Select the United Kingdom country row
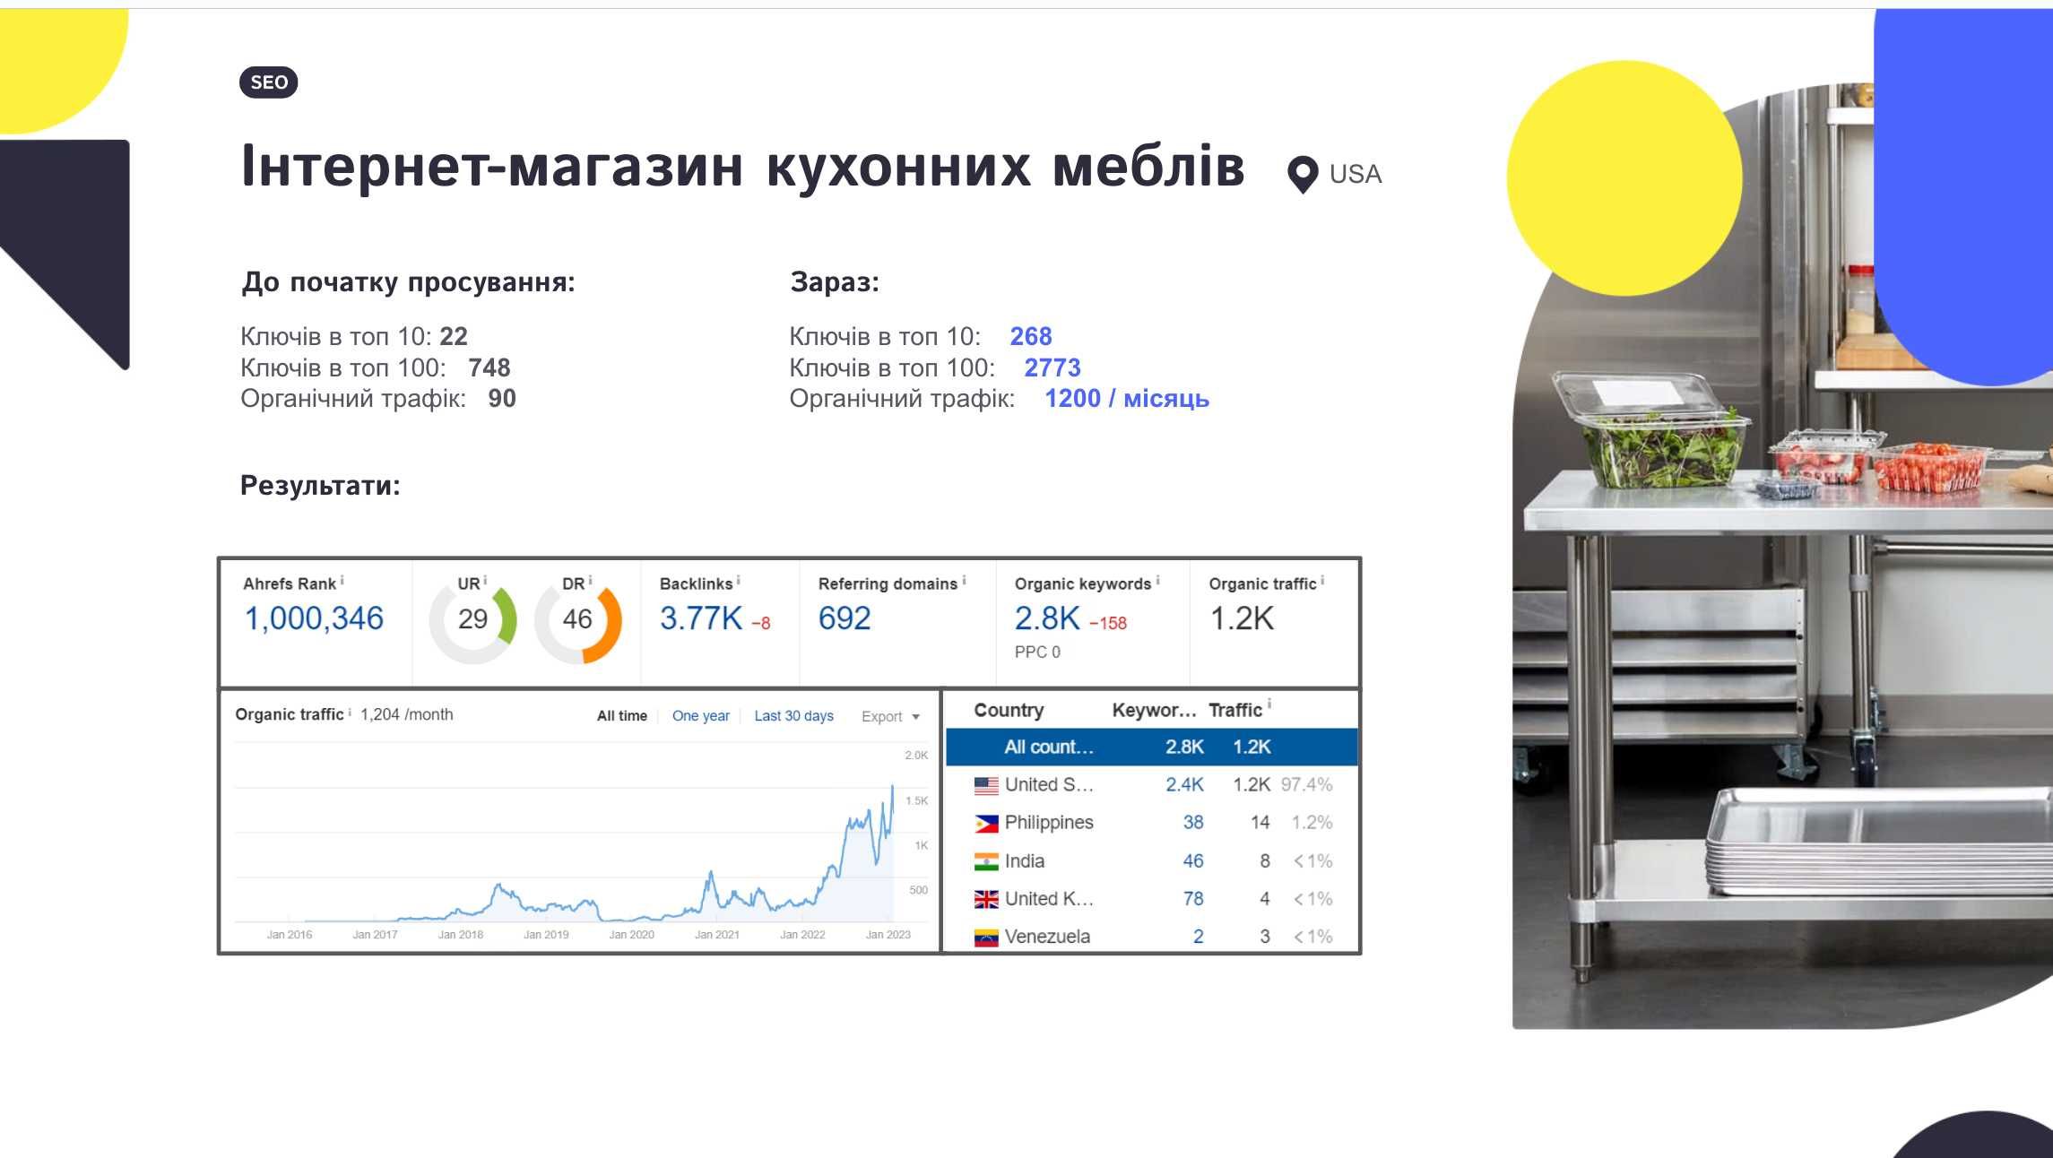 point(1152,899)
